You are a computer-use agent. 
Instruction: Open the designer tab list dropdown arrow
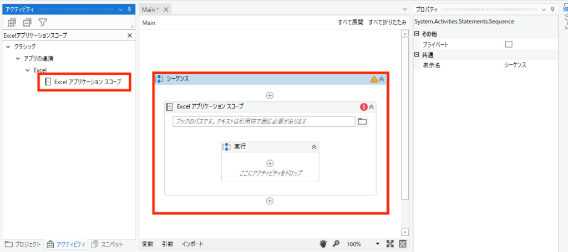pos(405,9)
